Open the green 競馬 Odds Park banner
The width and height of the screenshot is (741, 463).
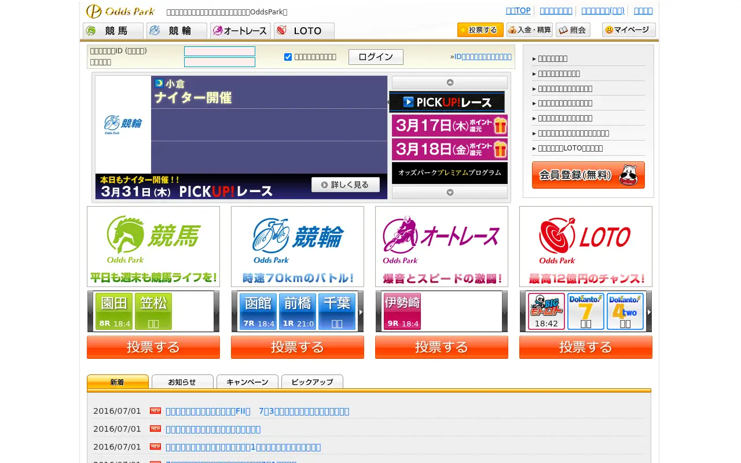tap(153, 247)
